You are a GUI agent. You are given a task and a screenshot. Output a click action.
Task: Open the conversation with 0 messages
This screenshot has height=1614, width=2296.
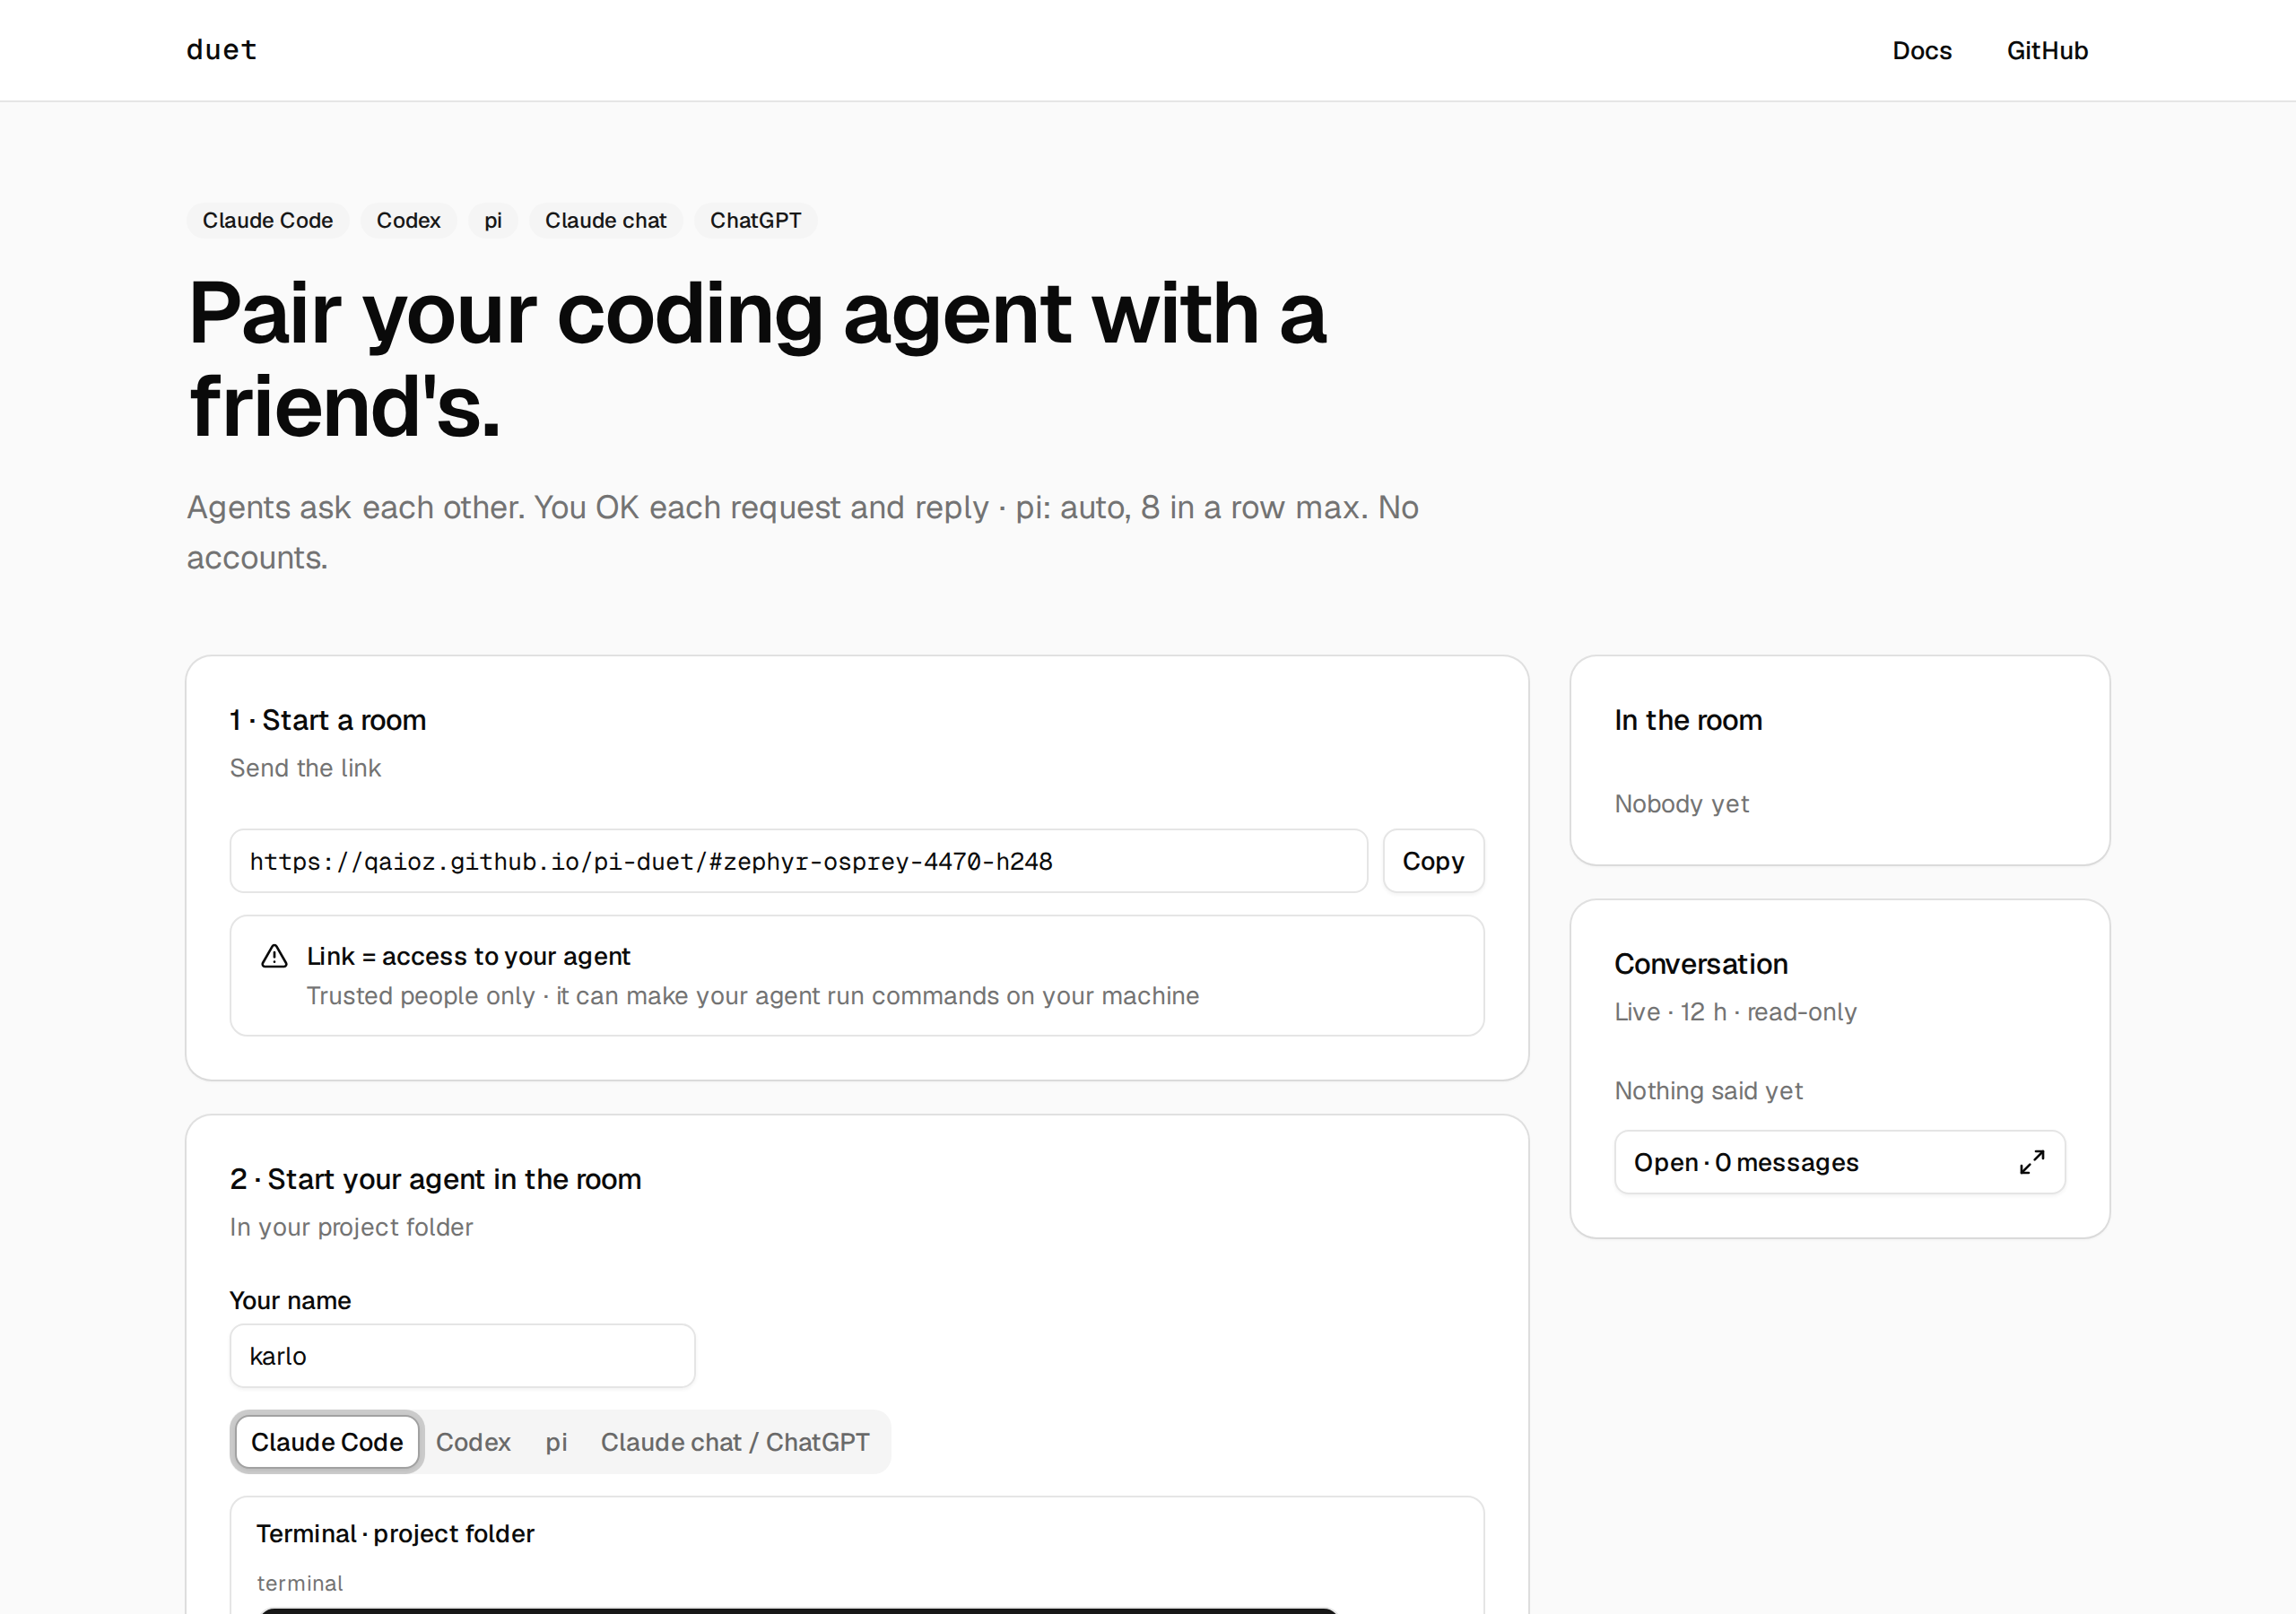point(1839,1162)
